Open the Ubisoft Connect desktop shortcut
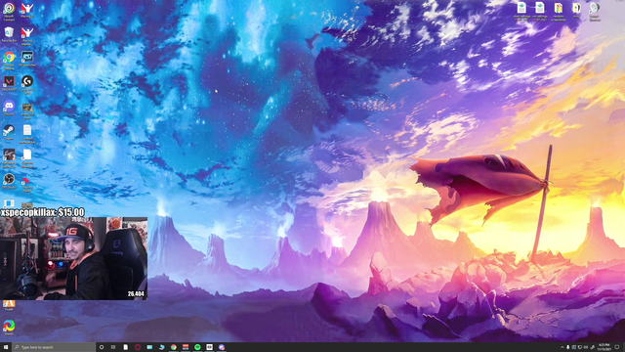 9,11
